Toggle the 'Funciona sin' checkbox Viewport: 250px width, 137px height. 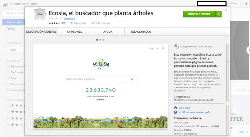[x=8, y=66]
